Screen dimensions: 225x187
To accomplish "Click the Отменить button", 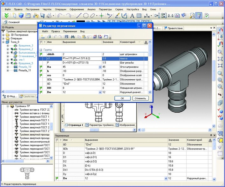I will [x=140, y=98].
